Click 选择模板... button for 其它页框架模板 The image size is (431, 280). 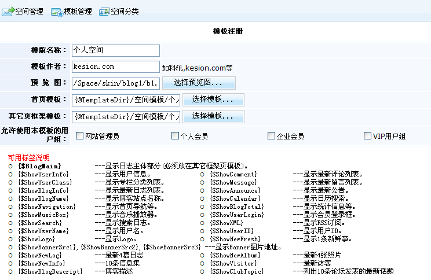[213, 117]
